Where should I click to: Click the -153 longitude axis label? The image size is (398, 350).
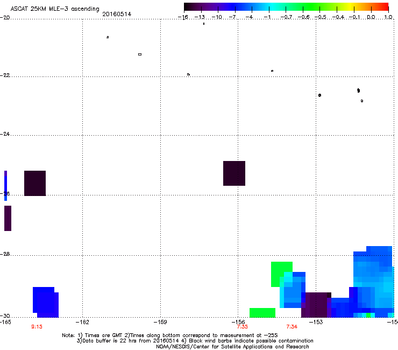click(x=316, y=322)
